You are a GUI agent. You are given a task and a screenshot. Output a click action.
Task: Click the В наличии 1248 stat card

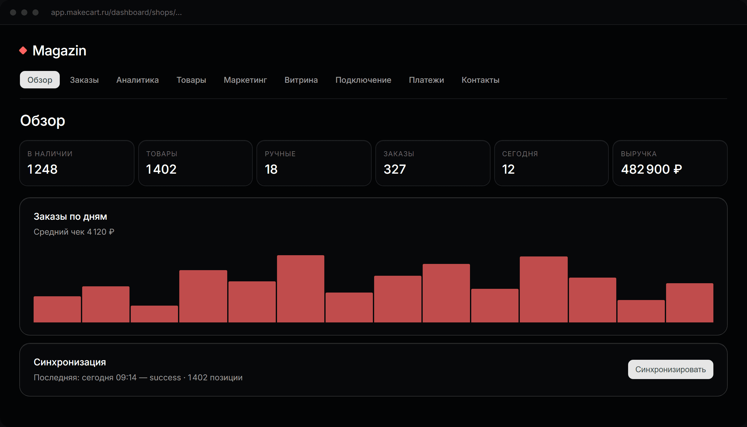77,163
